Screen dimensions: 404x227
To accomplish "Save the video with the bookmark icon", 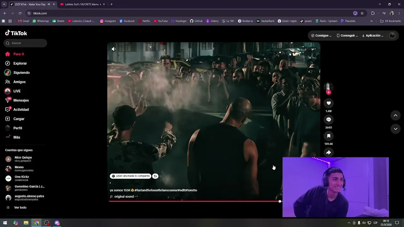I will click(329, 136).
